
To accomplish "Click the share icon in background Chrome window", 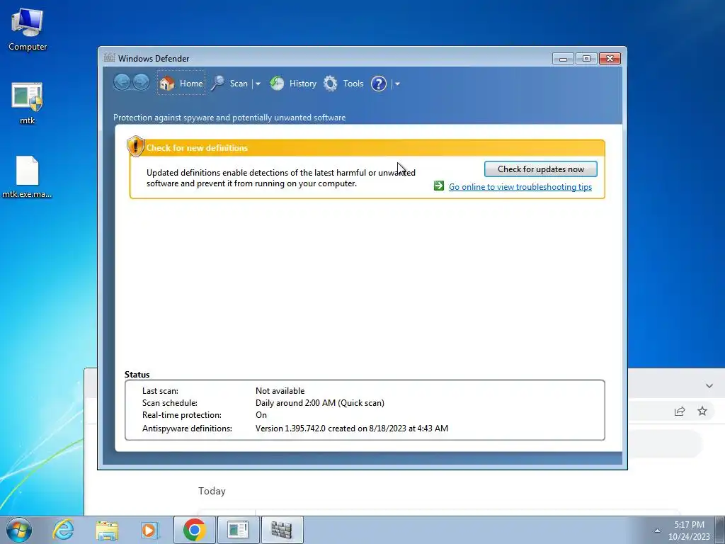I will pyautogui.click(x=679, y=412).
